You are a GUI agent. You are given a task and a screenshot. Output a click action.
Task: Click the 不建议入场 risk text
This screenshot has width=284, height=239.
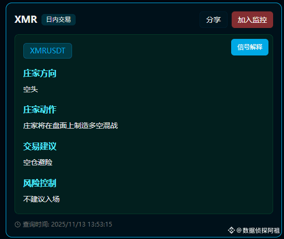click(x=41, y=199)
